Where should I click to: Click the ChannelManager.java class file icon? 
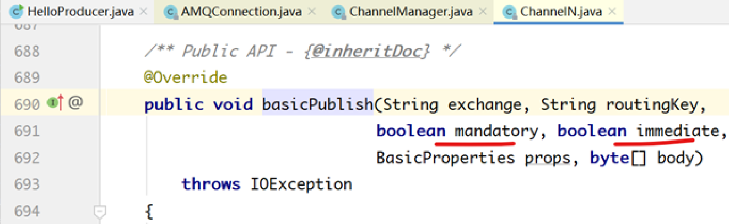click(340, 11)
